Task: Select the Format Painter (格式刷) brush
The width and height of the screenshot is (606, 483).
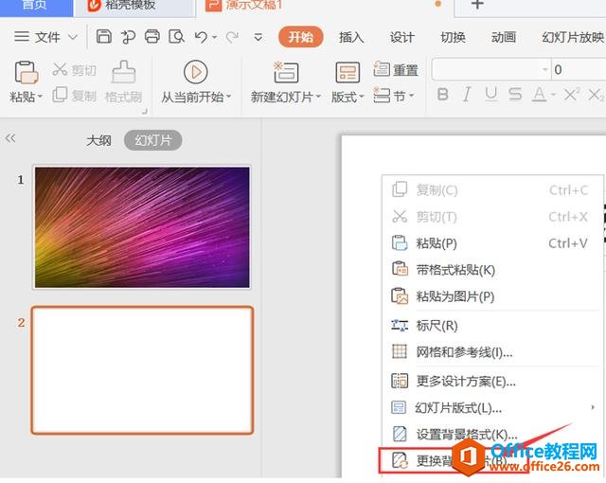Action: pyautogui.click(x=124, y=72)
